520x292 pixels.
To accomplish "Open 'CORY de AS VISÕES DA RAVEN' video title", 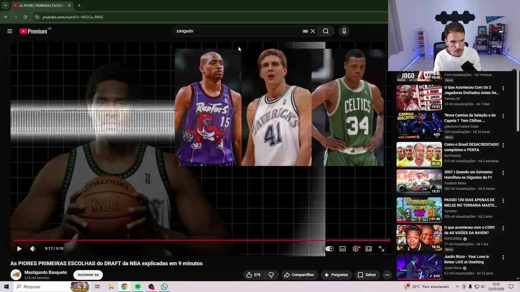I will [470, 230].
